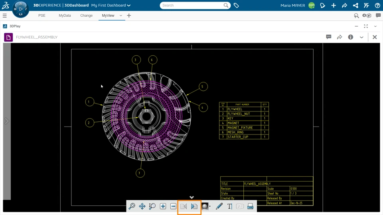Click the Zoom Out minus button
The height and width of the screenshot is (215, 383).
tap(173, 207)
